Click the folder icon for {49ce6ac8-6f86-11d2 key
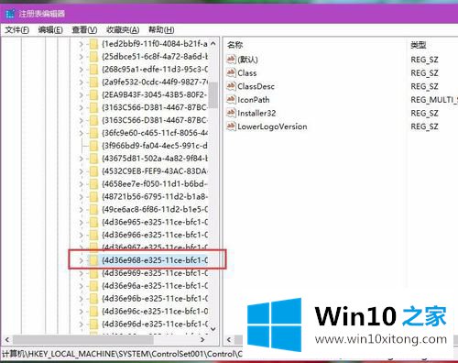The height and width of the screenshot is (363, 458). 93,209
